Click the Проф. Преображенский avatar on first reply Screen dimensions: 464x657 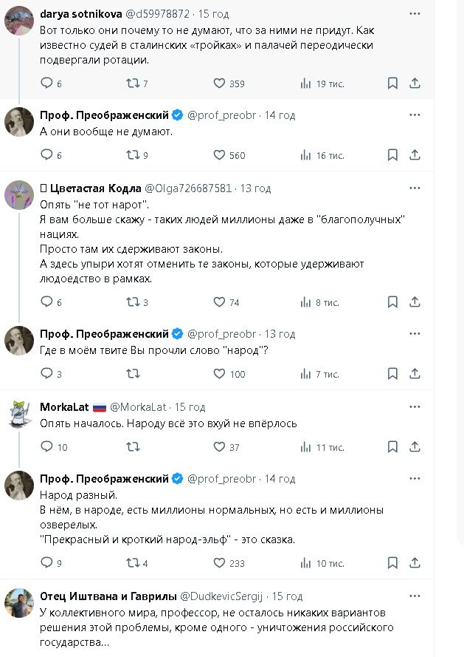19,122
